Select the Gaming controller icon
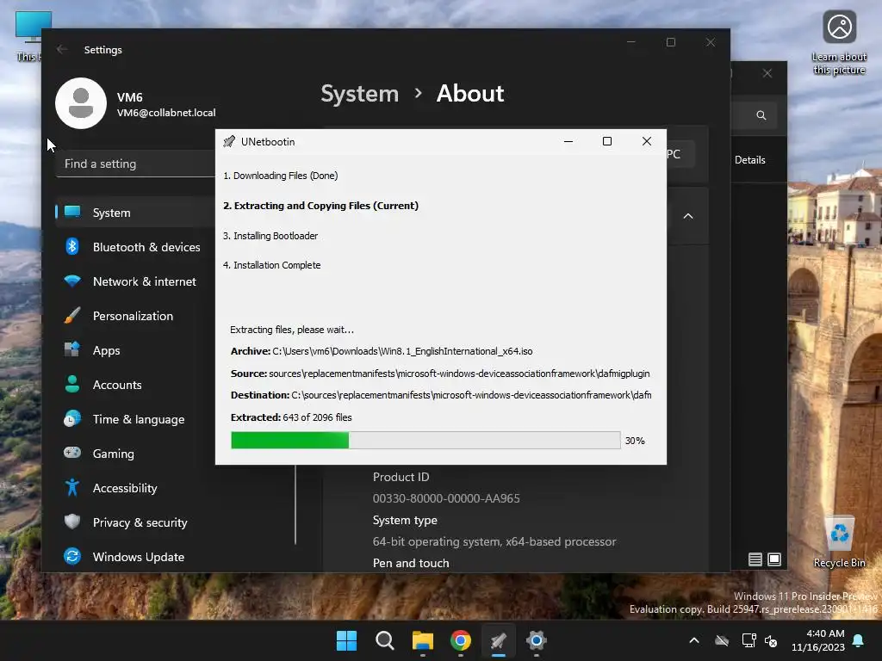This screenshot has height=661, width=882. click(72, 453)
